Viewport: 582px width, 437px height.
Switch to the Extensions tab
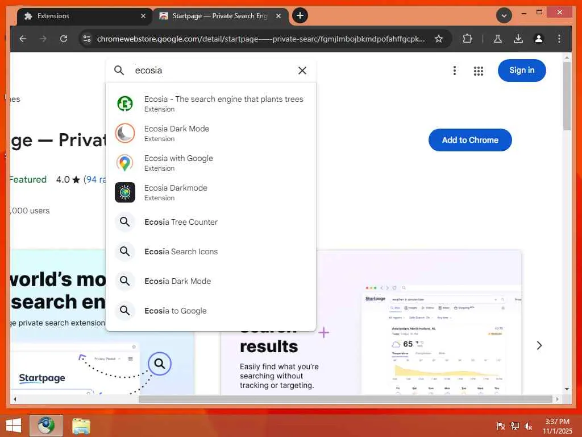tap(85, 16)
